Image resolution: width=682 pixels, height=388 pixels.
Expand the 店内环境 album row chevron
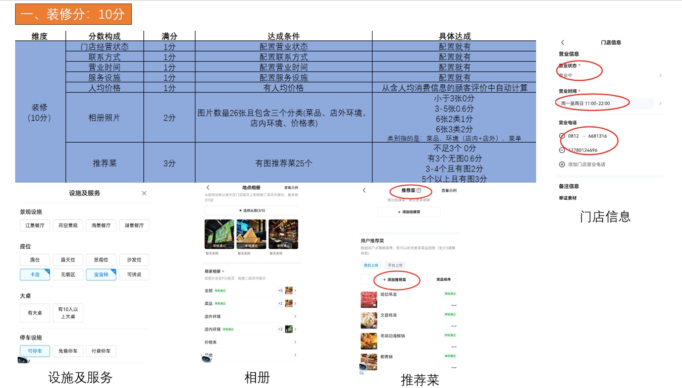coord(295,329)
